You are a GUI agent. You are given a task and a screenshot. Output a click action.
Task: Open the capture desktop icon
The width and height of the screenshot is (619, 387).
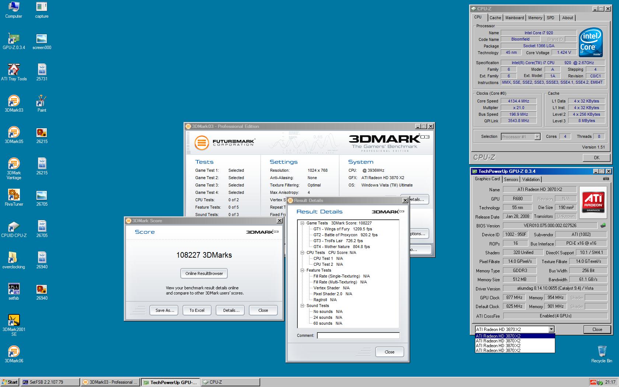tap(42, 10)
